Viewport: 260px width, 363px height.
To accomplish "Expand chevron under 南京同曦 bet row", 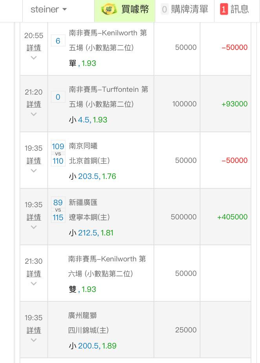I will tap(34, 171).
